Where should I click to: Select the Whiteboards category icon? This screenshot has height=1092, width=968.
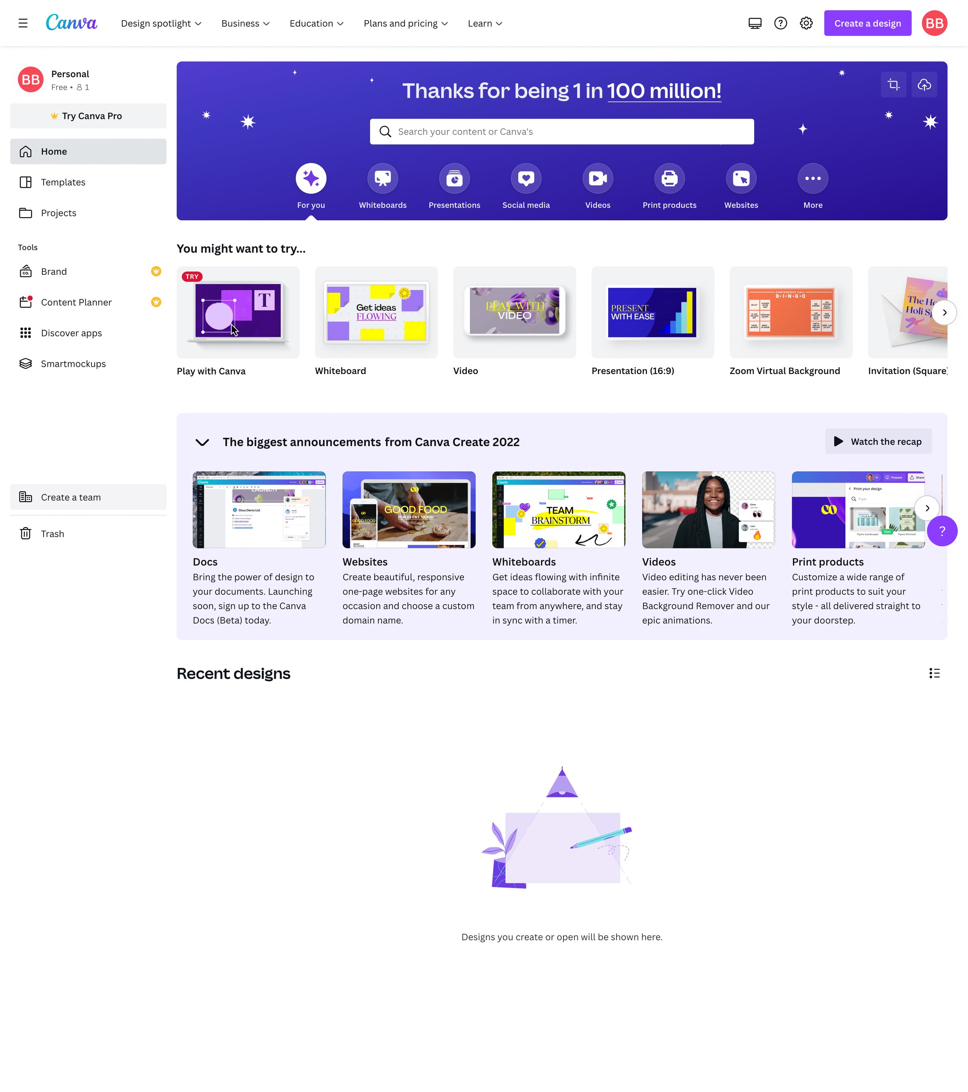click(x=383, y=178)
